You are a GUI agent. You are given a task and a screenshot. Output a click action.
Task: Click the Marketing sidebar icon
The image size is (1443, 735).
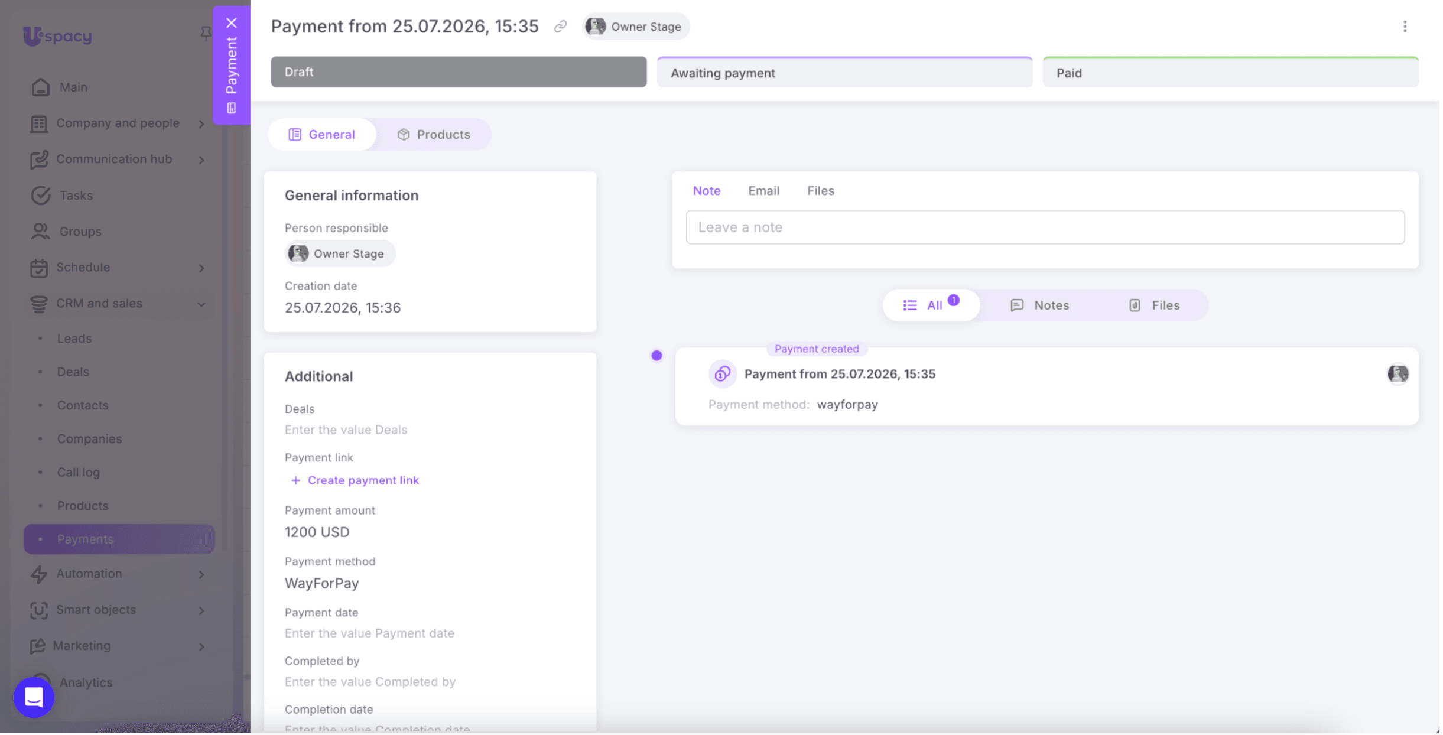pos(37,646)
